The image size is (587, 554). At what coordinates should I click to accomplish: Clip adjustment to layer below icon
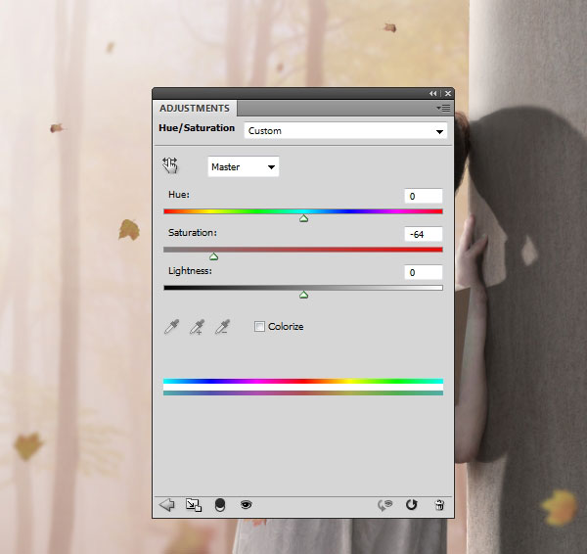pyautogui.click(x=220, y=505)
